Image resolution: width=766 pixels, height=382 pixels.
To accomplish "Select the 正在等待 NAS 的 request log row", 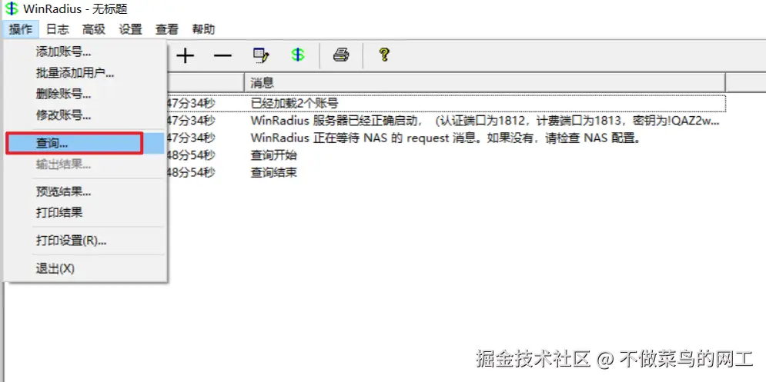I will pos(446,138).
